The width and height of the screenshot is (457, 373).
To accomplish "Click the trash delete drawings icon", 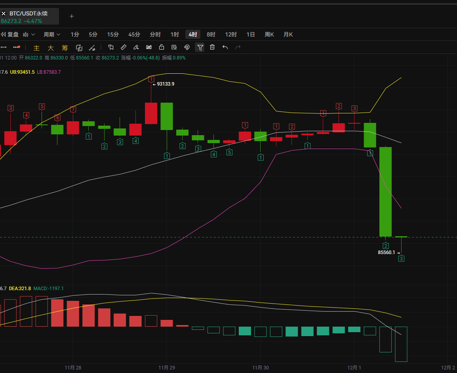I will coord(212,48).
